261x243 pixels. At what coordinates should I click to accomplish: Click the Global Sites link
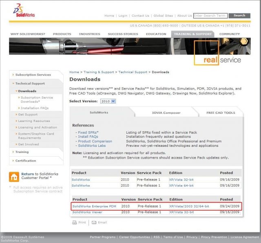[x=163, y=15]
